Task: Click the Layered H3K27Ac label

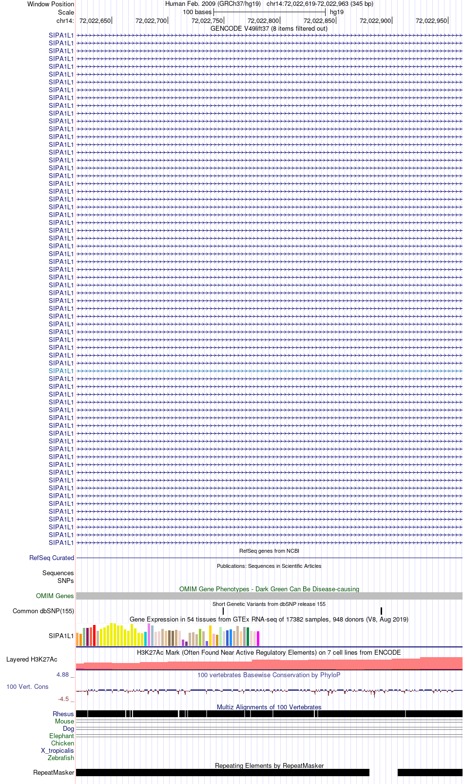Action: click(32, 660)
